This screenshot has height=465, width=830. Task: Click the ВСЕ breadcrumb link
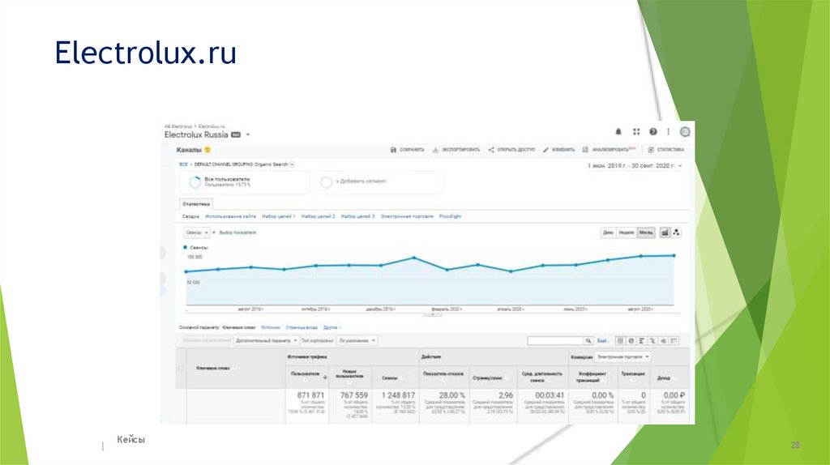click(x=183, y=164)
